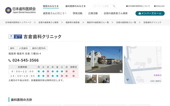Click the 小児歯科 specialty tag
170x106 pixels.
pyautogui.click(x=23, y=48)
